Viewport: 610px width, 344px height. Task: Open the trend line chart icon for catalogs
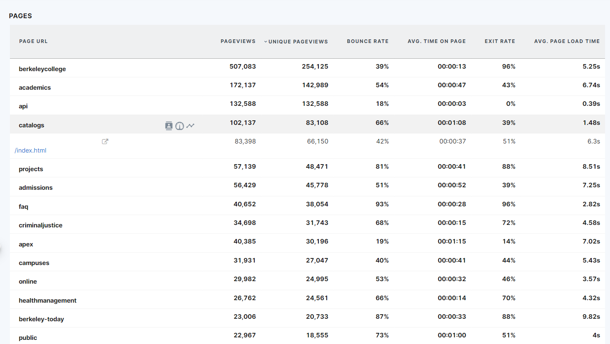pos(190,126)
